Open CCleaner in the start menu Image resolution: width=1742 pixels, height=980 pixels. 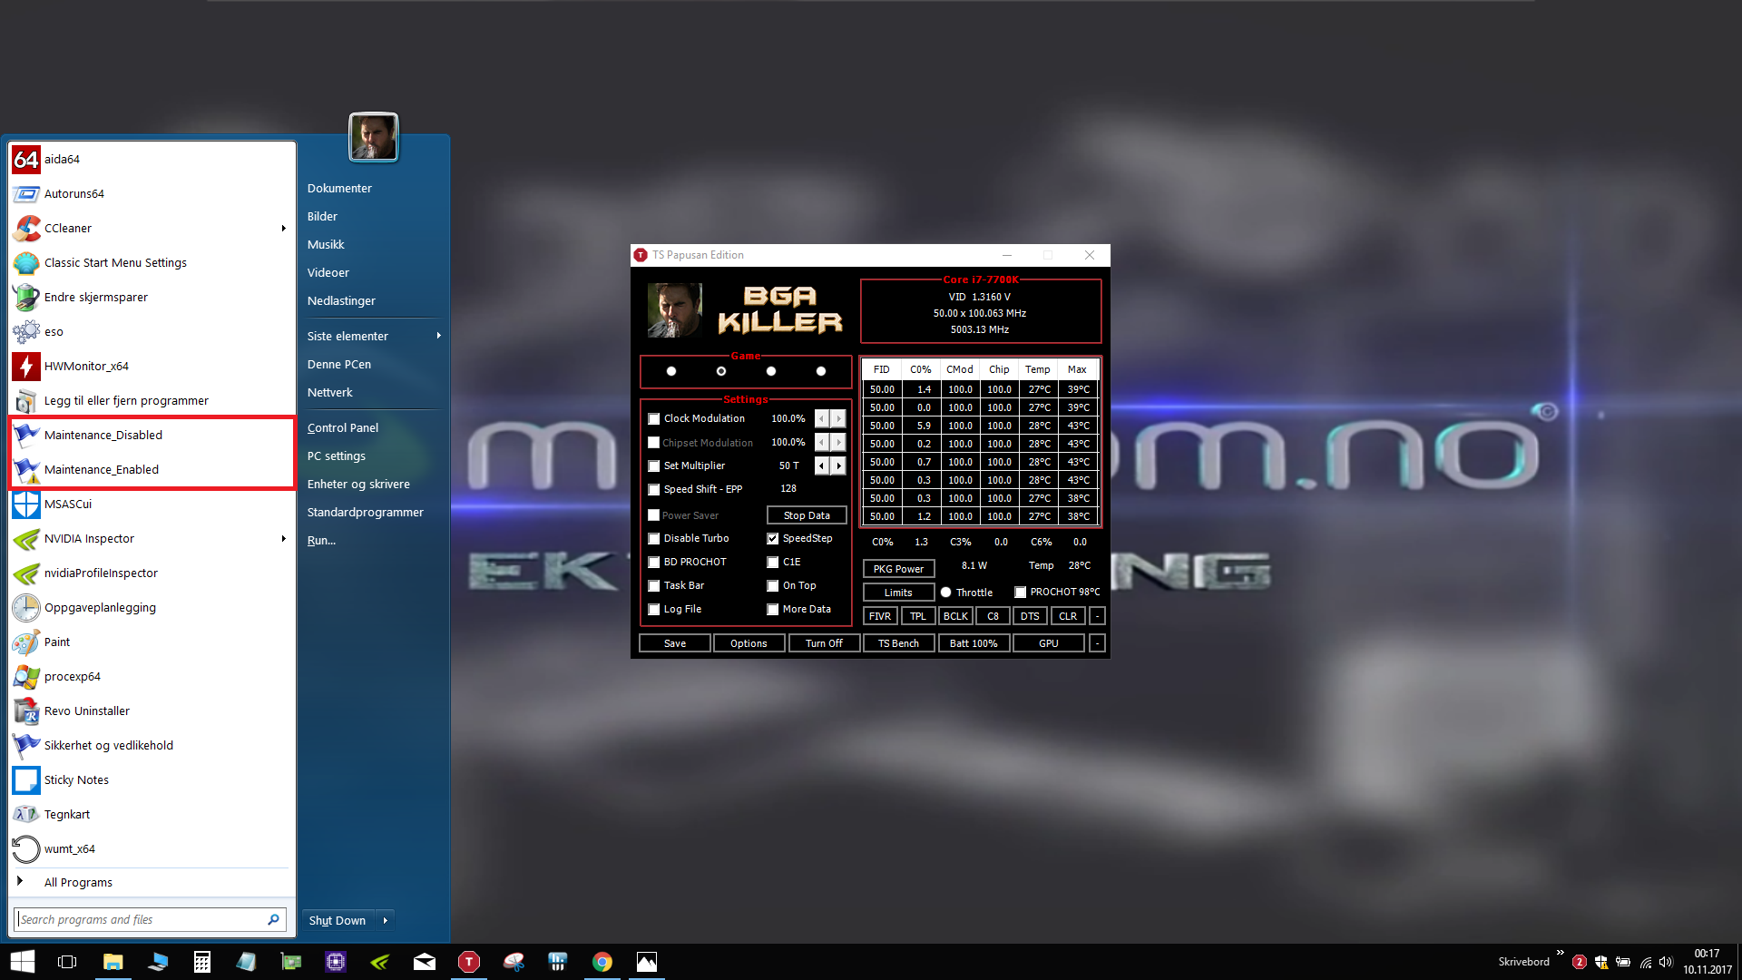pos(152,228)
